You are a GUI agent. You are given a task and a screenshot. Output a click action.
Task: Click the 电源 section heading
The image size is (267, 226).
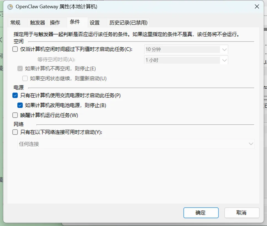pos(18,88)
